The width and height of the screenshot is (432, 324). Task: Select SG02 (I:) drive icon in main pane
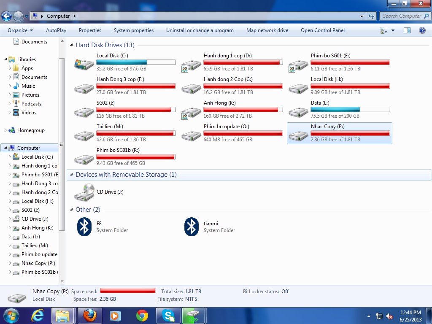tap(84, 112)
